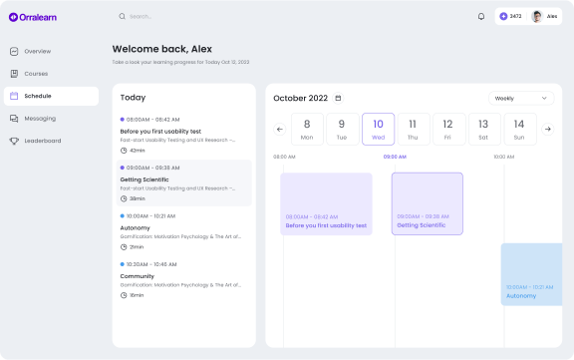Screen dimensions: 574x360
Task: Click 'October 2022' heading
Action: point(300,98)
